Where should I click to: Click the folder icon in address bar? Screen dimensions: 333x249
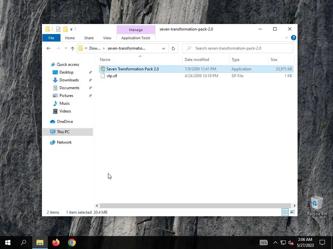(x=81, y=48)
